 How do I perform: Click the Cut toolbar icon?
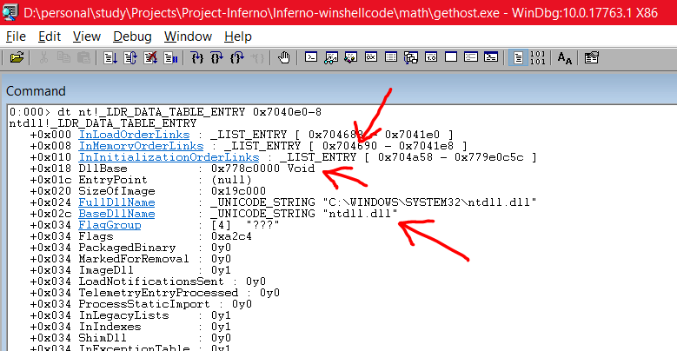coord(43,57)
